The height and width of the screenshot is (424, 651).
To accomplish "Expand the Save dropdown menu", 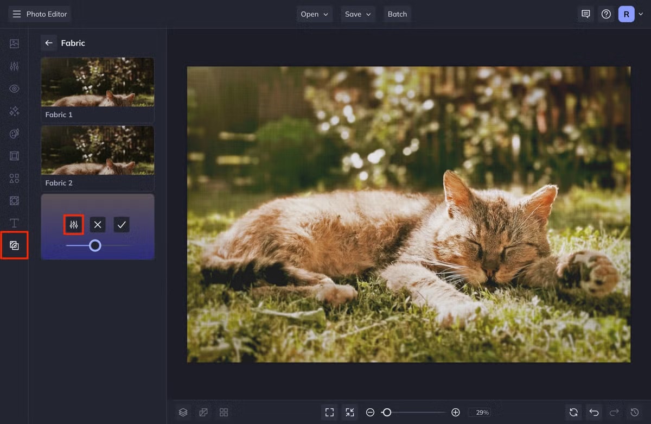I will coord(358,14).
